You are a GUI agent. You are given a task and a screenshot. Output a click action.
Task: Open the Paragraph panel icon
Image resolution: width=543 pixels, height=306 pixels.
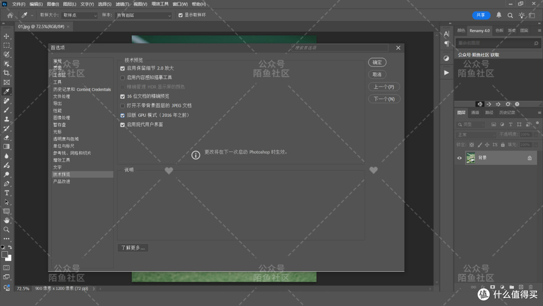click(446, 44)
